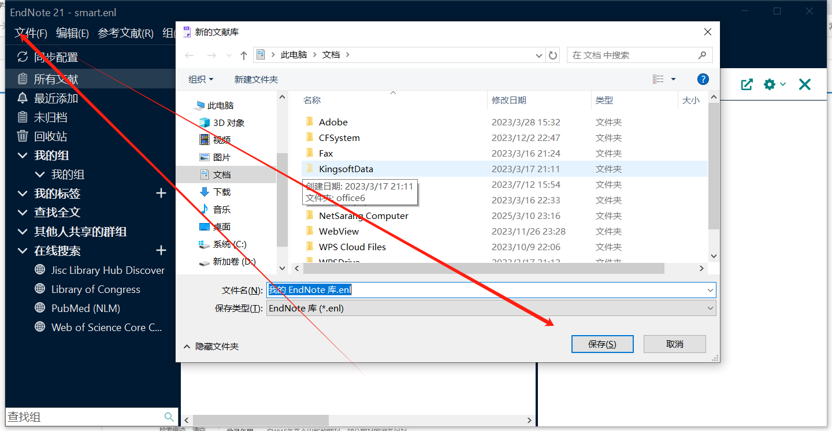Collapse the 其他人共享的群组 section
The height and width of the screenshot is (431, 832).
click(x=23, y=232)
